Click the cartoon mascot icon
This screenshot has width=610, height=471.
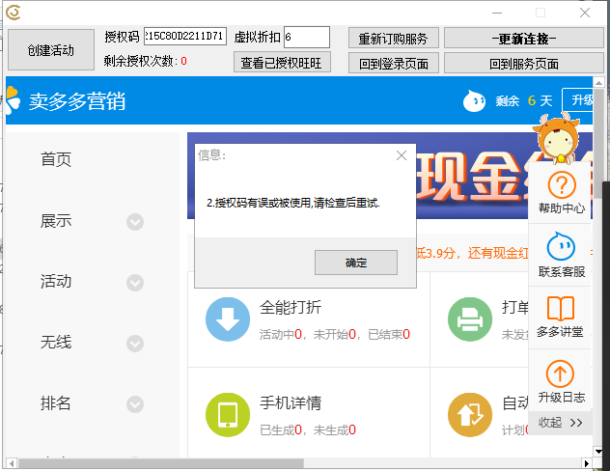coord(557,138)
